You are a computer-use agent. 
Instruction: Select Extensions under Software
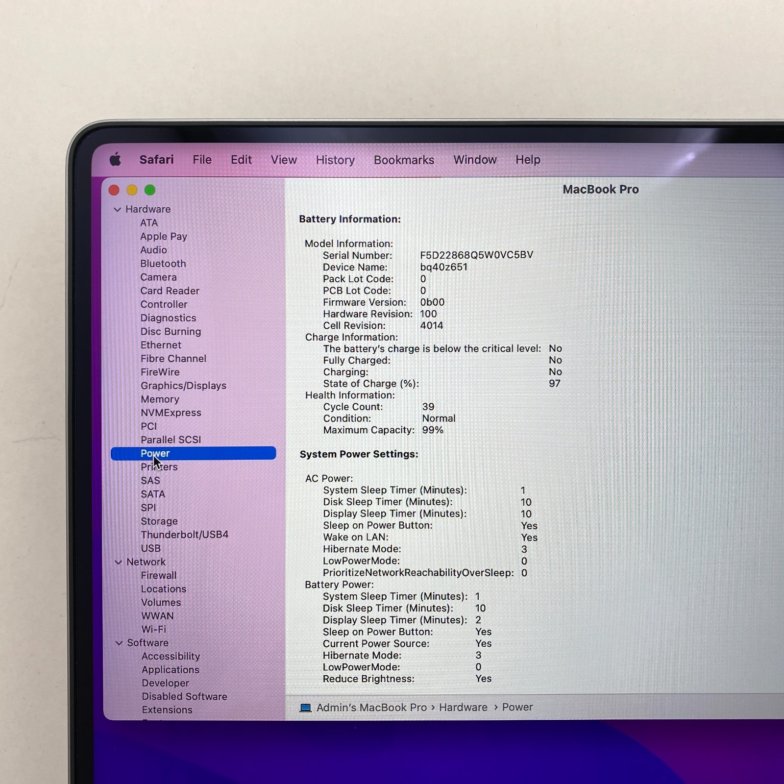click(167, 710)
